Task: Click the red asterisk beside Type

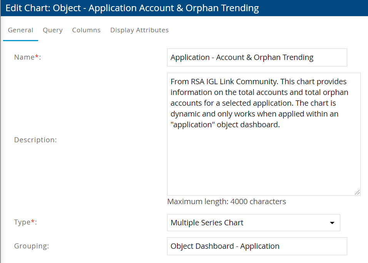Action: coord(33,222)
